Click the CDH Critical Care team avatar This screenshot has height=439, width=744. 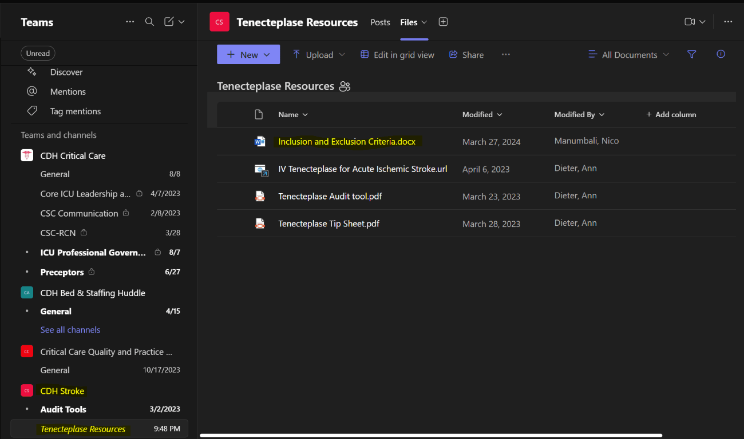[27, 155]
